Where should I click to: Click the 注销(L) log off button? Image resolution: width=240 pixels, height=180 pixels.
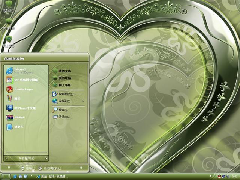click(x=28, y=168)
